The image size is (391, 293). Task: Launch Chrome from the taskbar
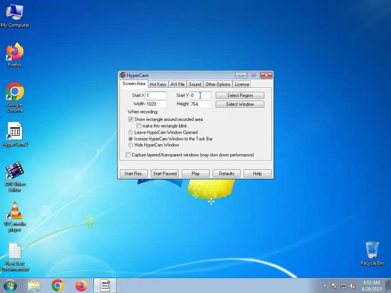point(58,285)
